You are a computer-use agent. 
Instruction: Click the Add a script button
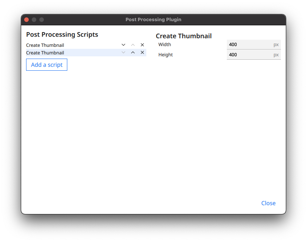pos(47,65)
